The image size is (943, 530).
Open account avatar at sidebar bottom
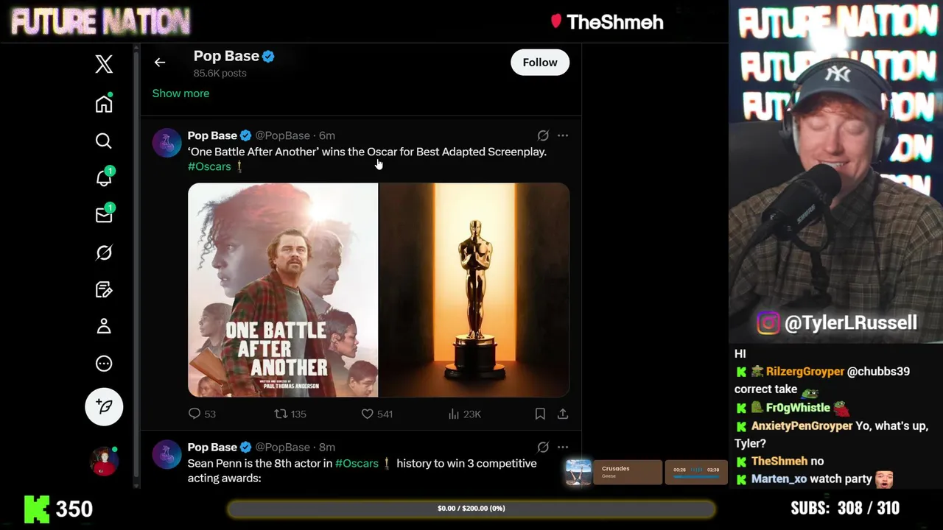tap(104, 461)
